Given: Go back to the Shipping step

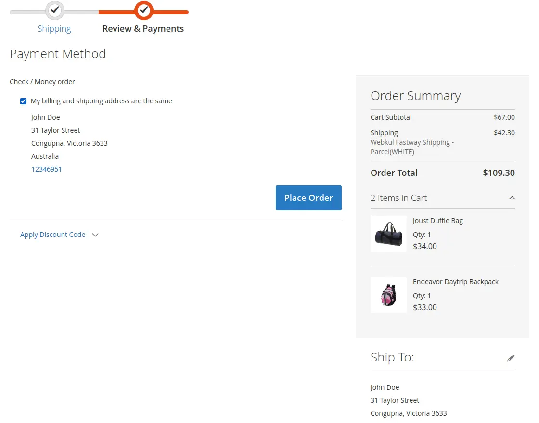Looking at the screenshot, I should 54,28.
